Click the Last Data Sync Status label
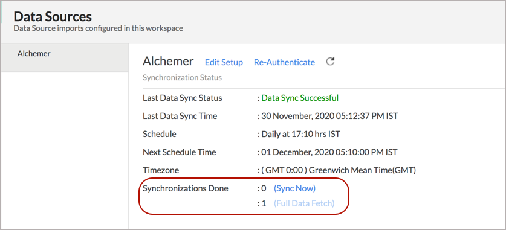The height and width of the screenshot is (230, 506). coord(183,98)
